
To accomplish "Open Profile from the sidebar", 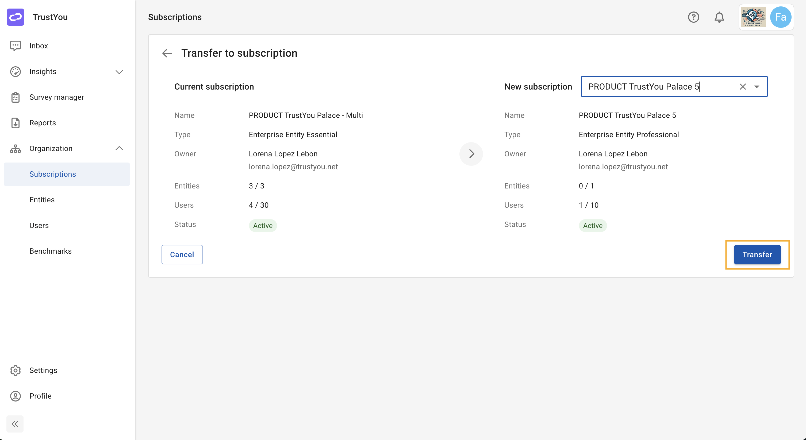I will [67, 396].
